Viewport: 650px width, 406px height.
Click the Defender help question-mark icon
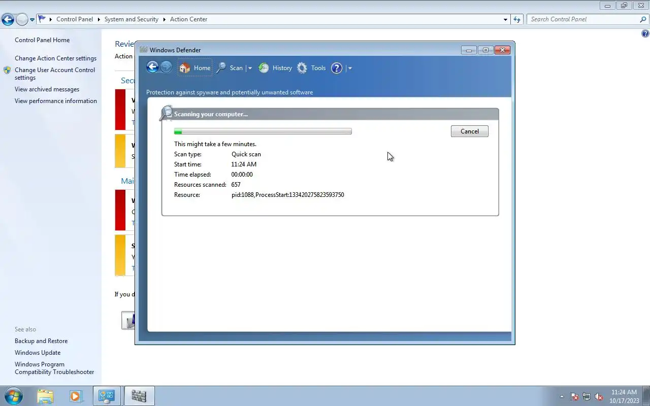pos(337,68)
